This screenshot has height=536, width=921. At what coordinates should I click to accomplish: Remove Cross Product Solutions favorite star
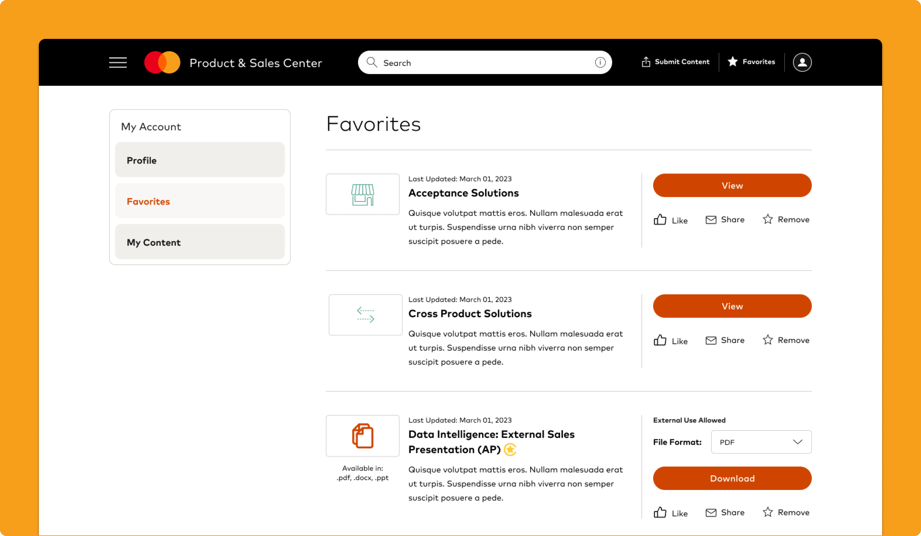pos(768,340)
